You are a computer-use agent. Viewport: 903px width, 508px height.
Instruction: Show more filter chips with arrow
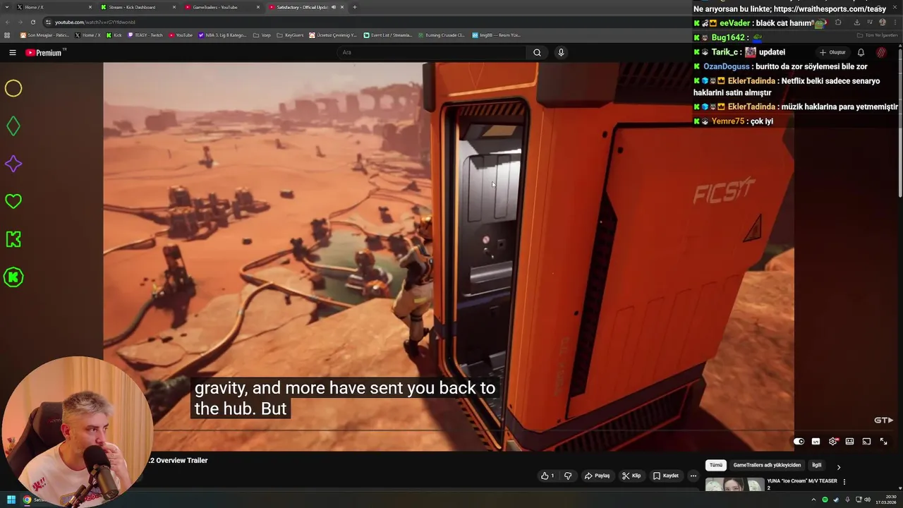(x=838, y=466)
